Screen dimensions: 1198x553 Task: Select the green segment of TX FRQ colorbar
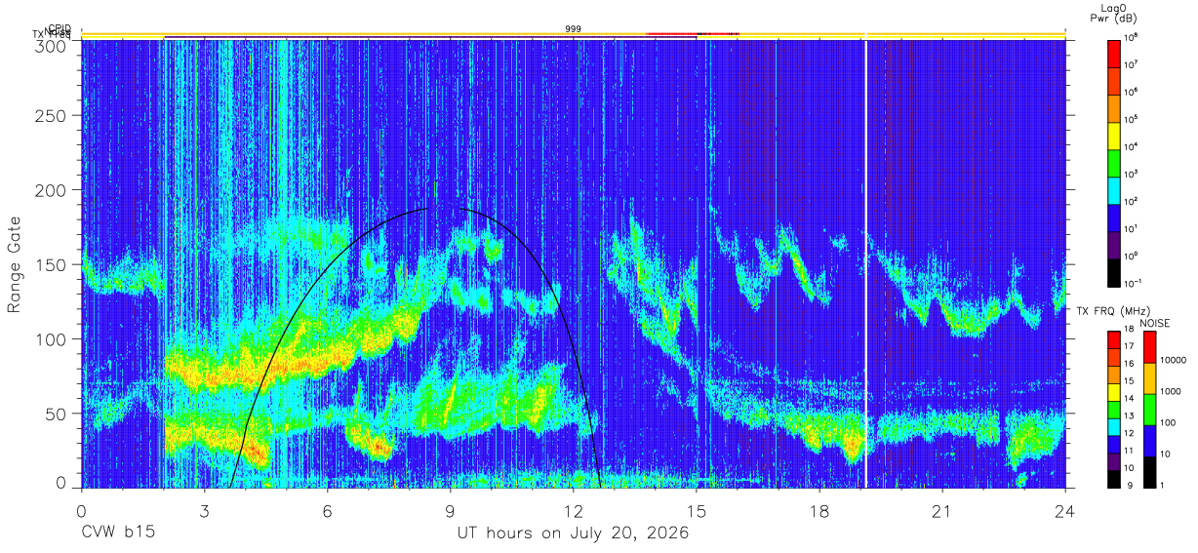click(x=1114, y=408)
